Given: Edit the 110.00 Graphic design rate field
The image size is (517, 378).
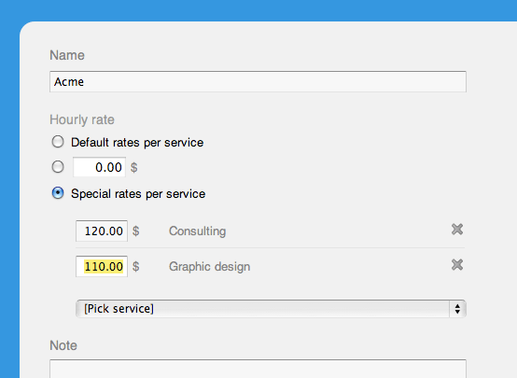Looking at the screenshot, I should click(102, 266).
